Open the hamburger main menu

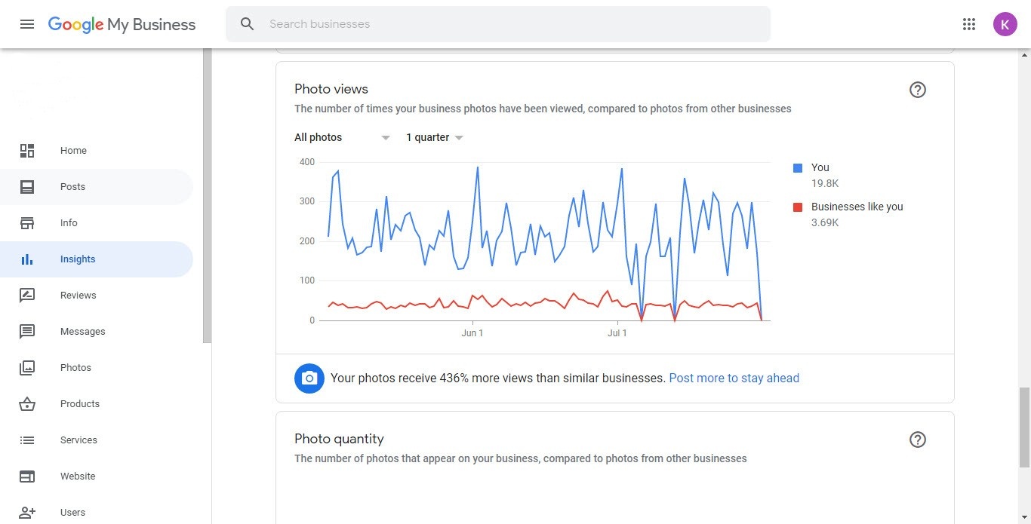pyautogui.click(x=27, y=24)
